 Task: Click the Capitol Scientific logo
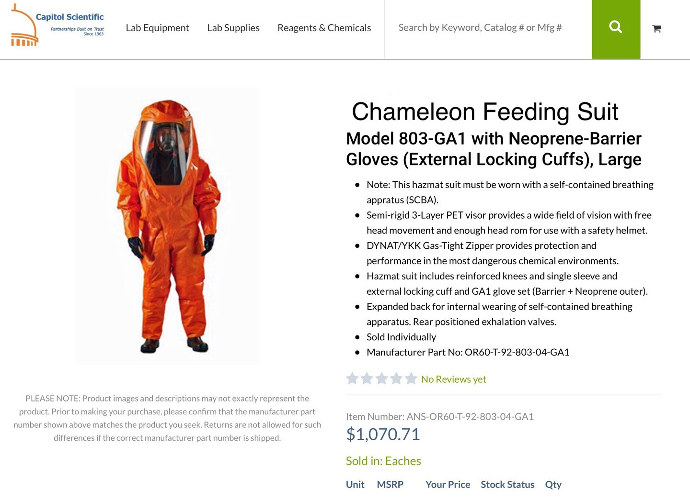click(58, 25)
